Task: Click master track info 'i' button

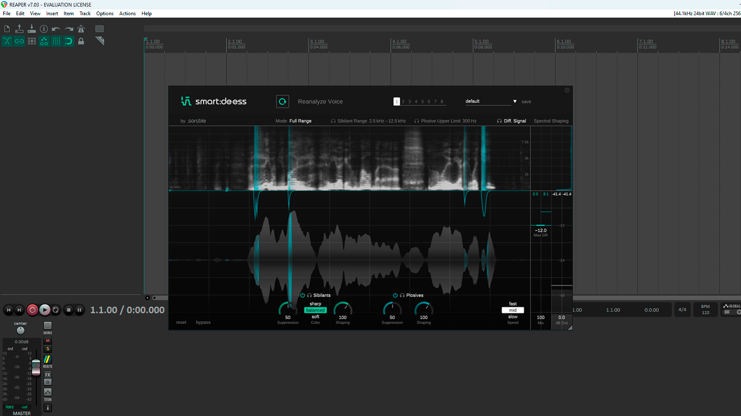Action: 48,407
